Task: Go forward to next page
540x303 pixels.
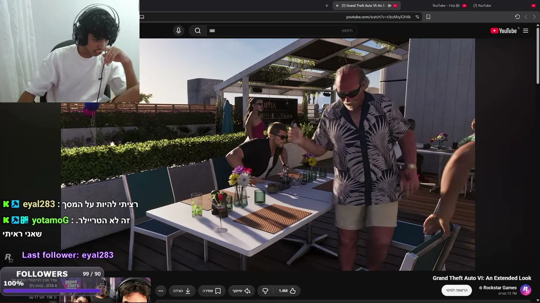Action: point(526,17)
